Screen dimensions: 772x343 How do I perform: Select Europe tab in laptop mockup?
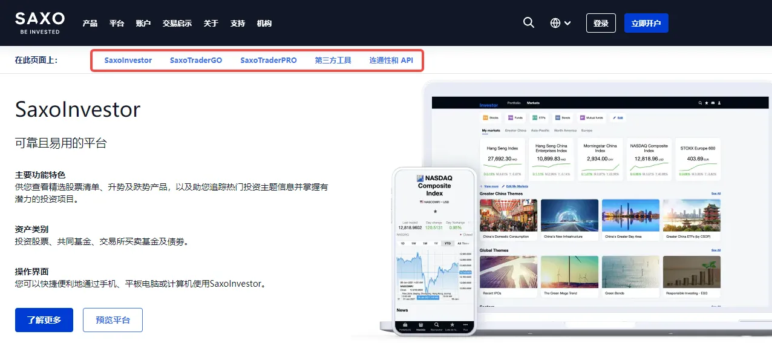click(x=587, y=130)
